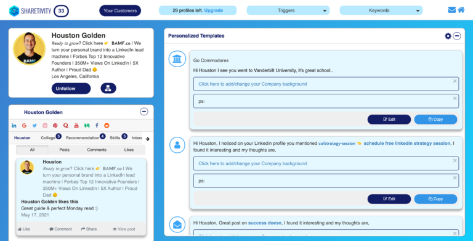Image resolution: width=473 pixels, height=241 pixels.
Task: Remove ps: field in Go Commodores template
Action: (455, 98)
